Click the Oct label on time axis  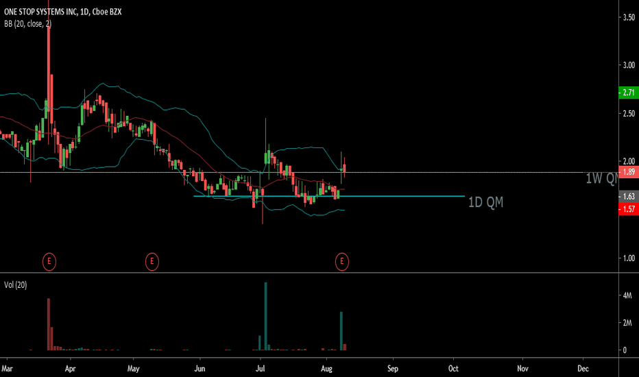click(453, 369)
